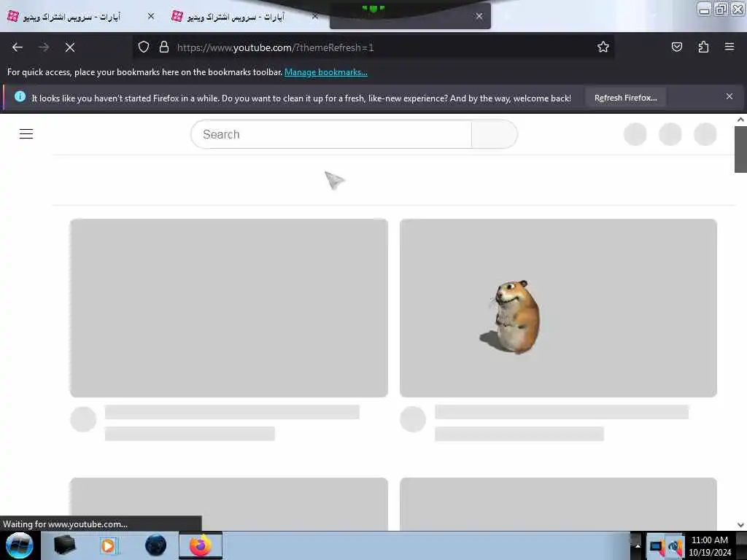Open the Firefox application menu
Viewport: 747px width, 560px height.
(729, 47)
